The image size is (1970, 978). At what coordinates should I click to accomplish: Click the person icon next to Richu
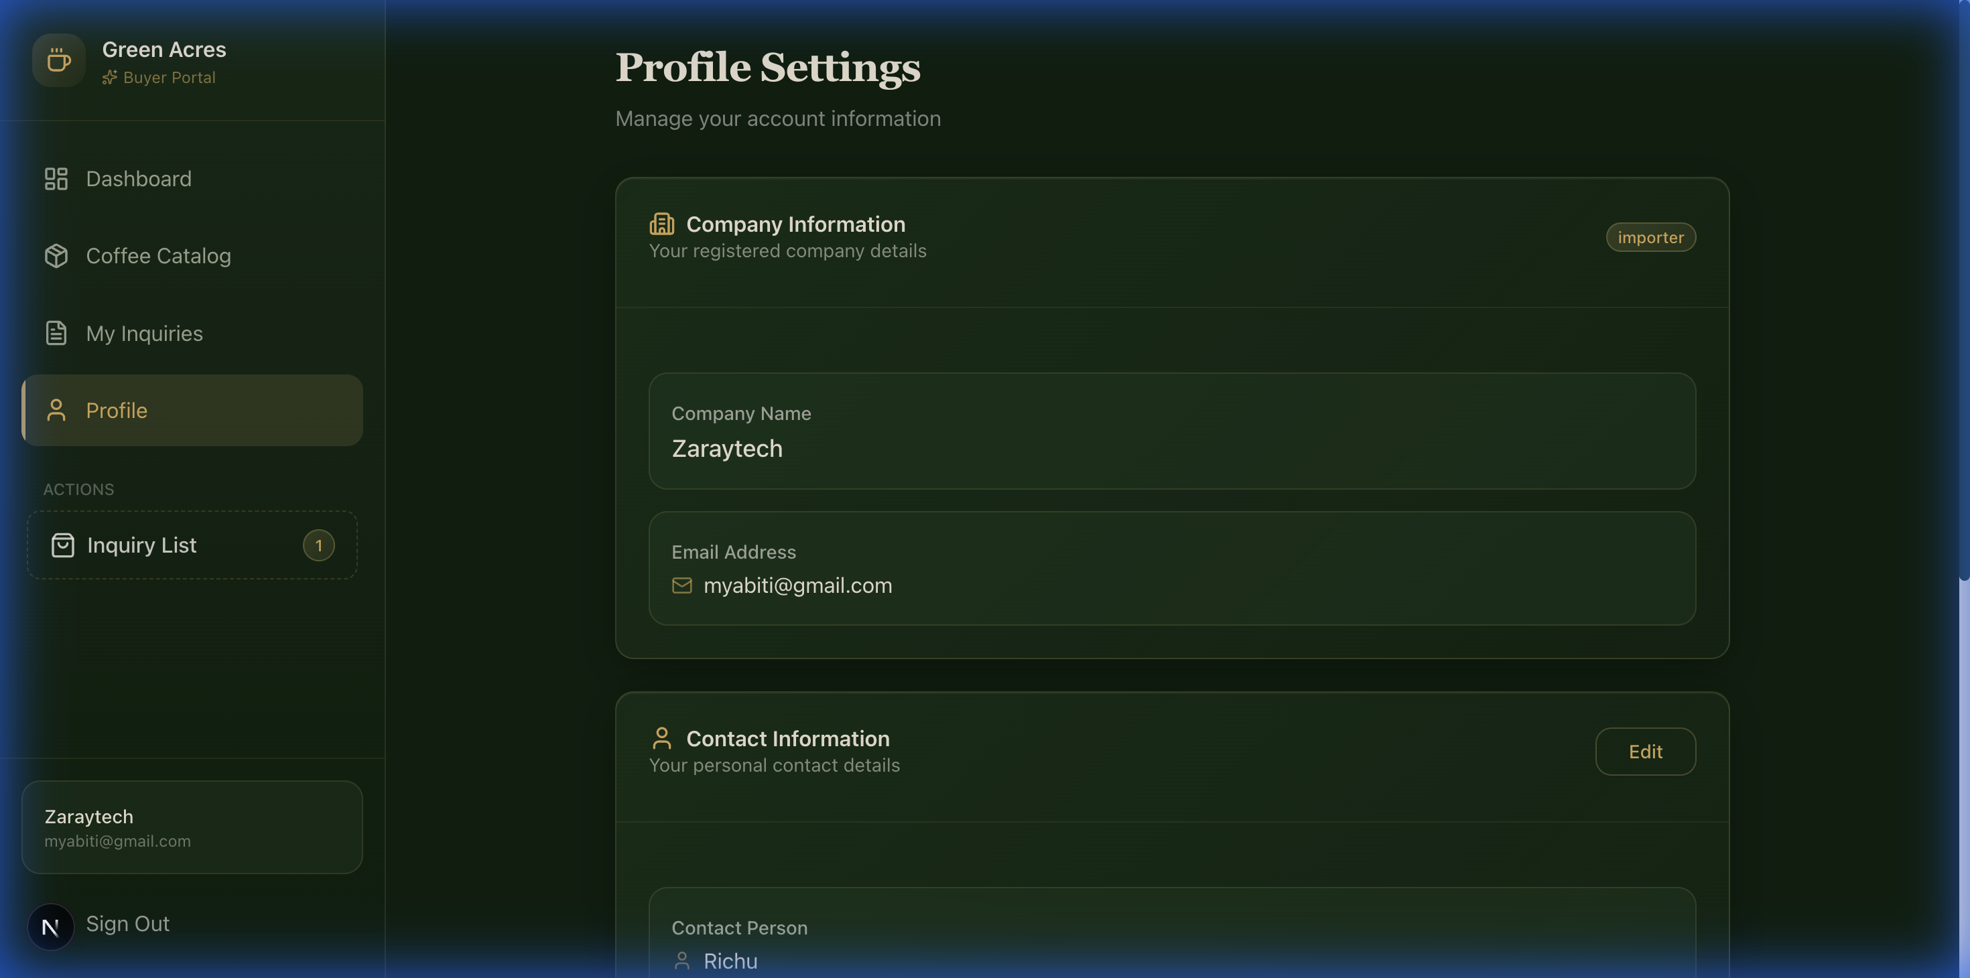(682, 961)
